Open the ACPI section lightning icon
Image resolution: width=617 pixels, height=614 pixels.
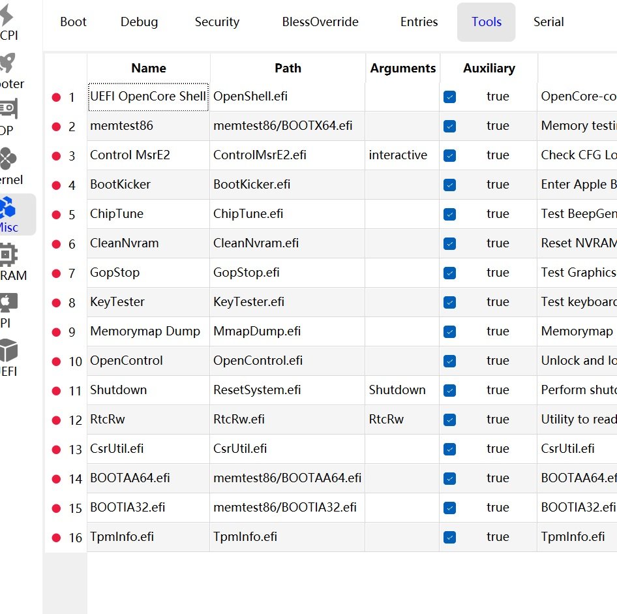pos(6,16)
